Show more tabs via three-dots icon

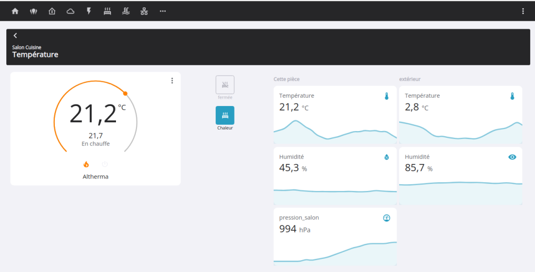pyautogui.click(x=163, y=11)
